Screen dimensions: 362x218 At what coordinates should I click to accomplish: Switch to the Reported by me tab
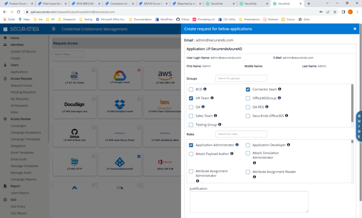[186, 4]
